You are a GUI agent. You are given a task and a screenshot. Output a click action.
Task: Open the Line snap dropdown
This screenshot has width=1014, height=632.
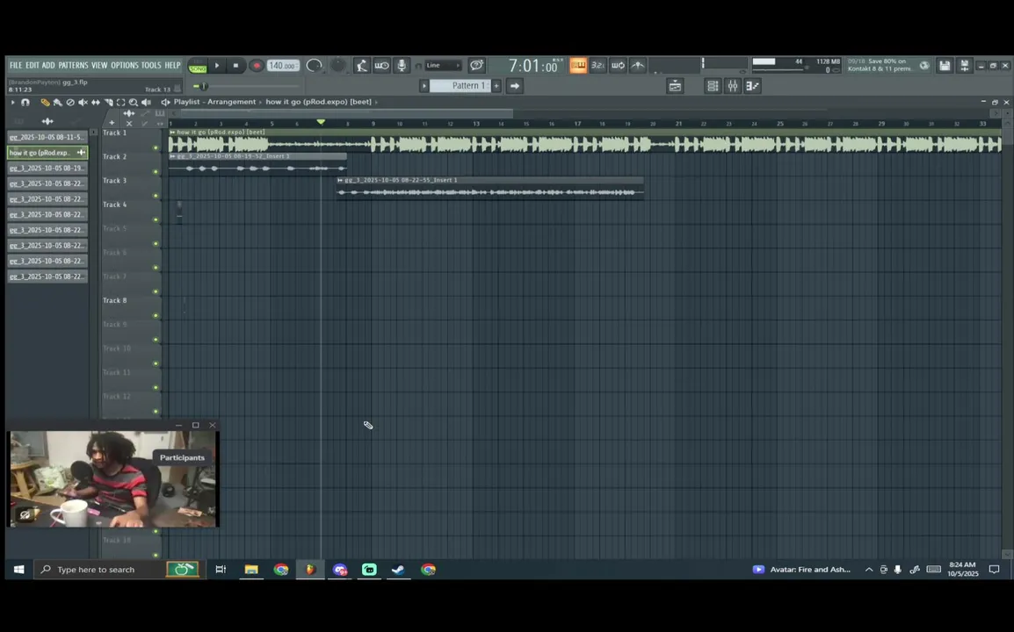point(443,65)
